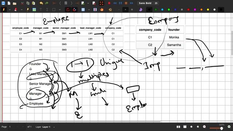Viewport: 233px width, 131px height.
Task: Pause the audio playback
Action: (121, 3)
